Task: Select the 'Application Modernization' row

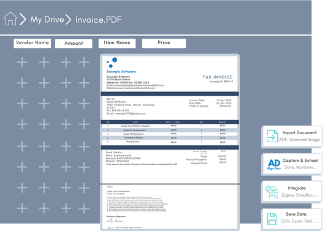Action: pos(170,130)
